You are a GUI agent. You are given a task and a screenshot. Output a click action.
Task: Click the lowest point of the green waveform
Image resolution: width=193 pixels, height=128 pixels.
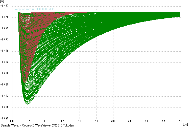(x=28, y=104)
